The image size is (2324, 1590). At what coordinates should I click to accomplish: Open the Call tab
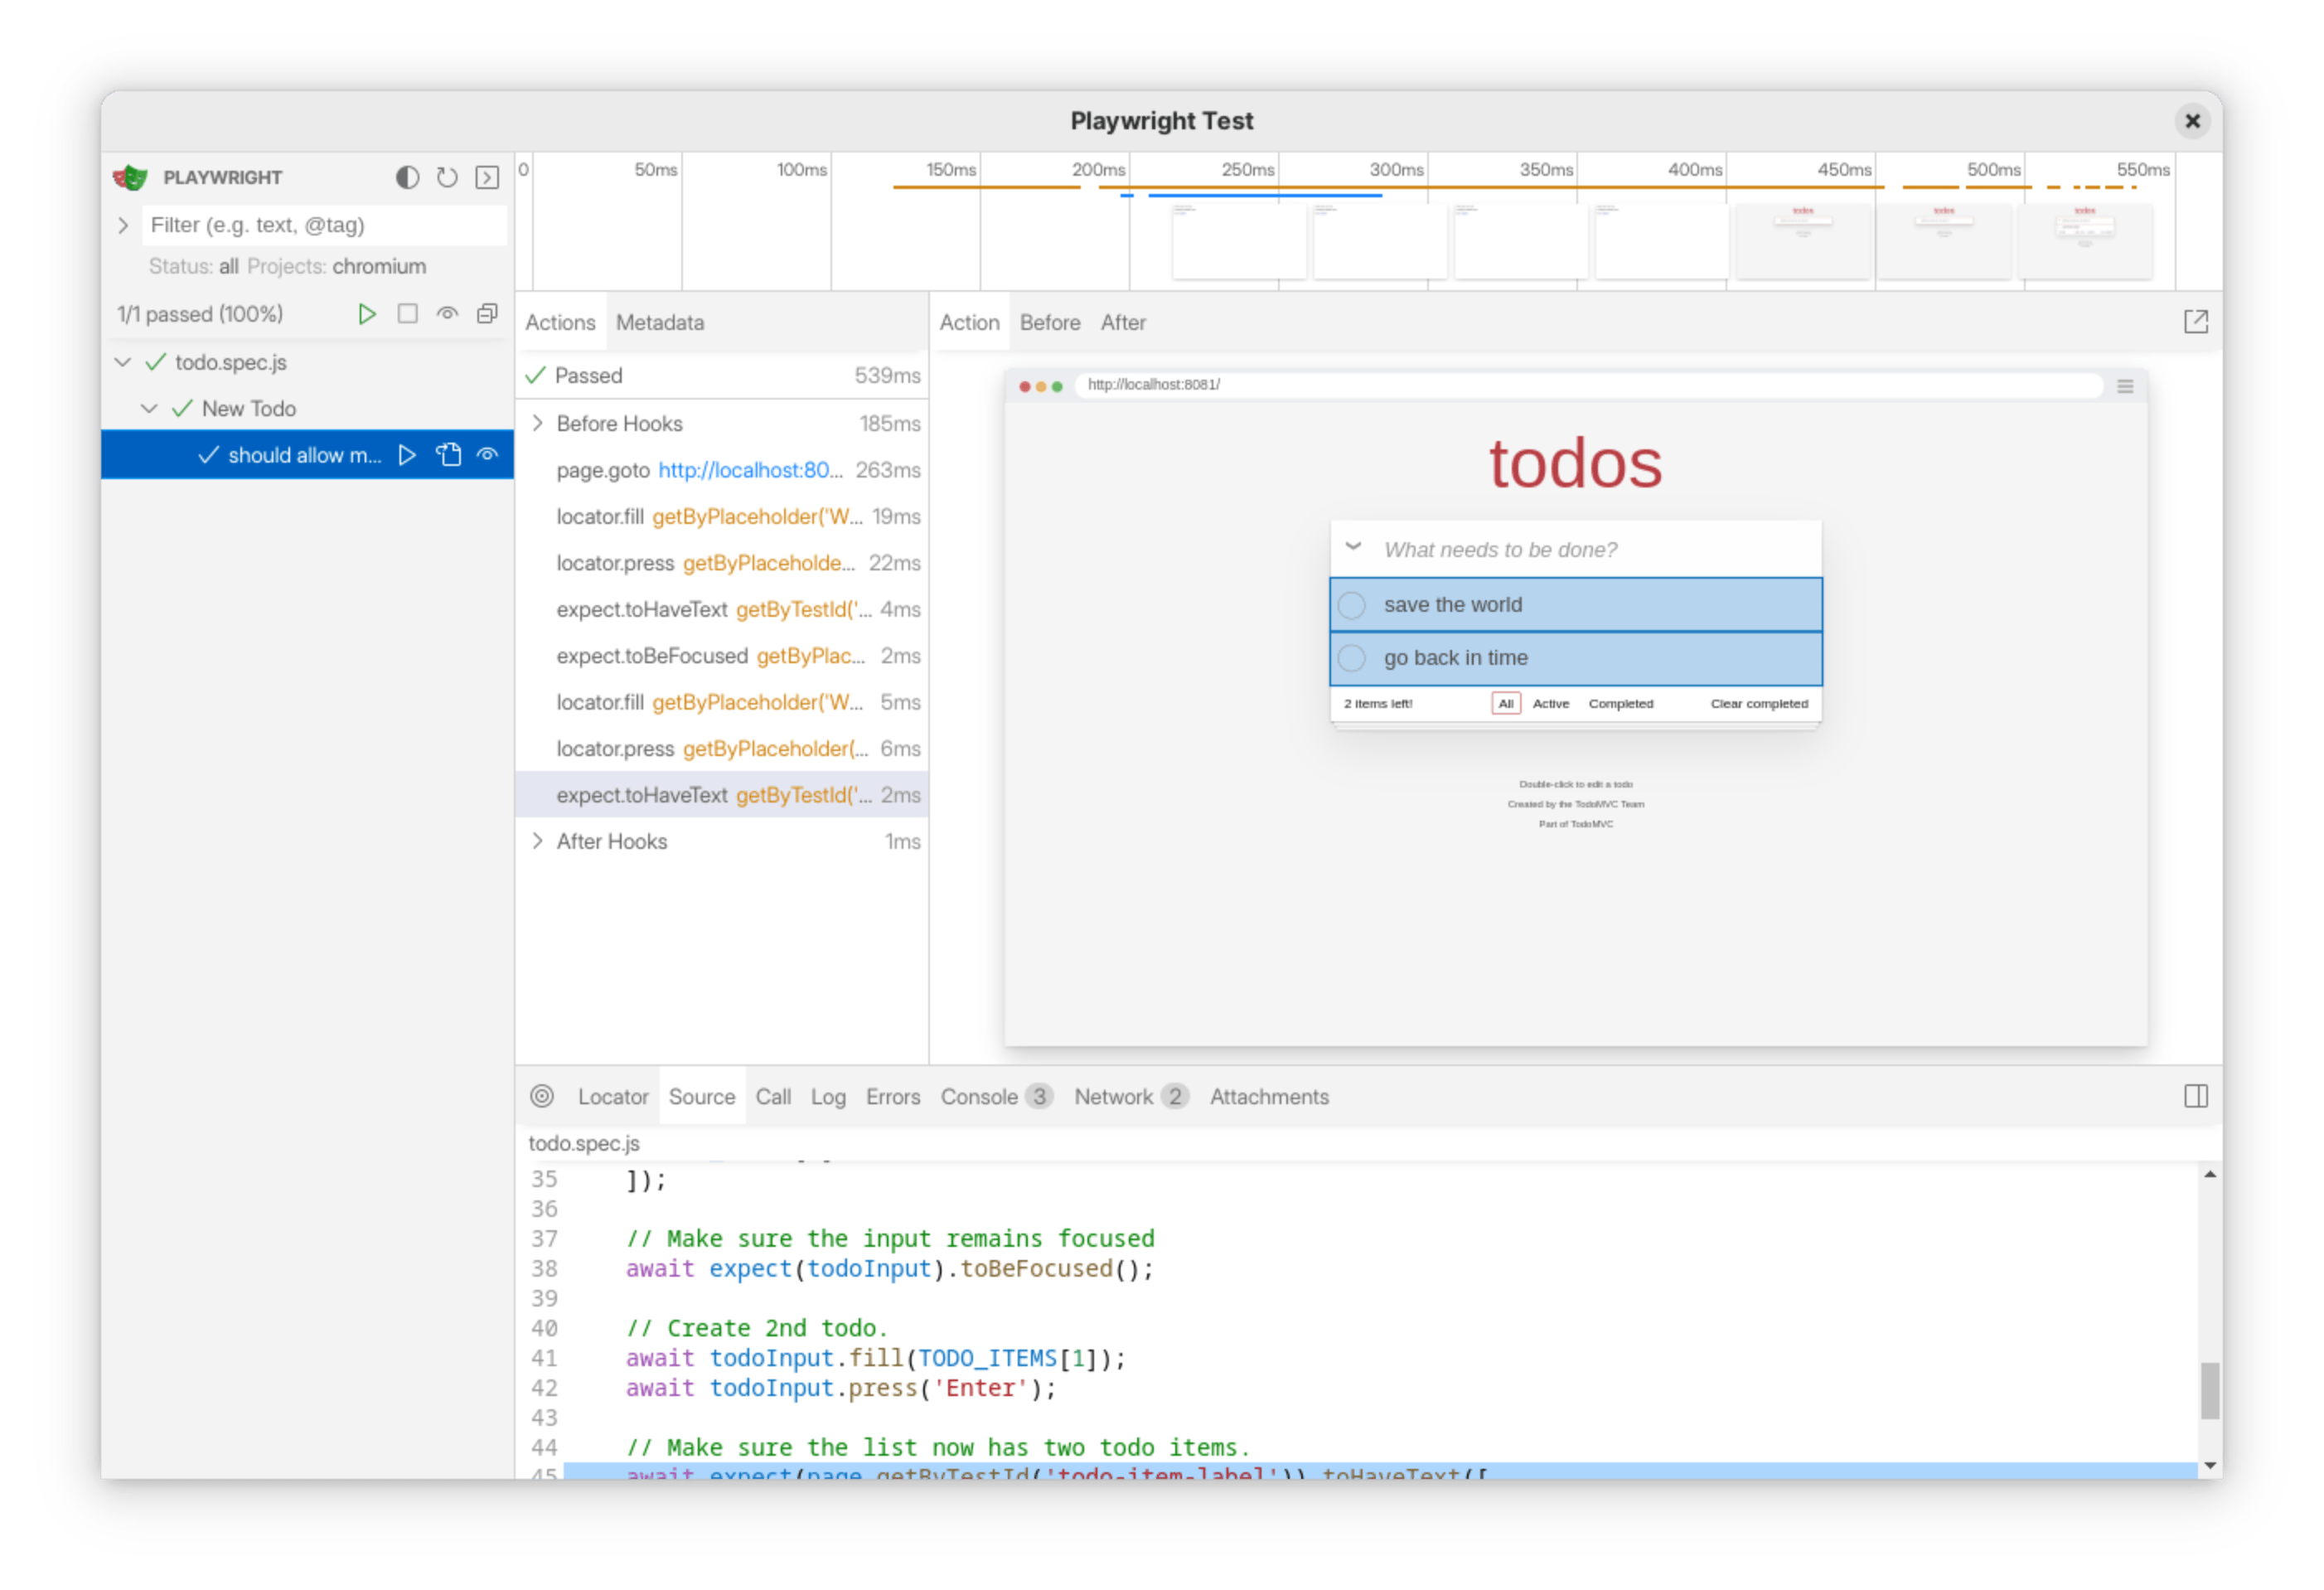pos(773,1097)
